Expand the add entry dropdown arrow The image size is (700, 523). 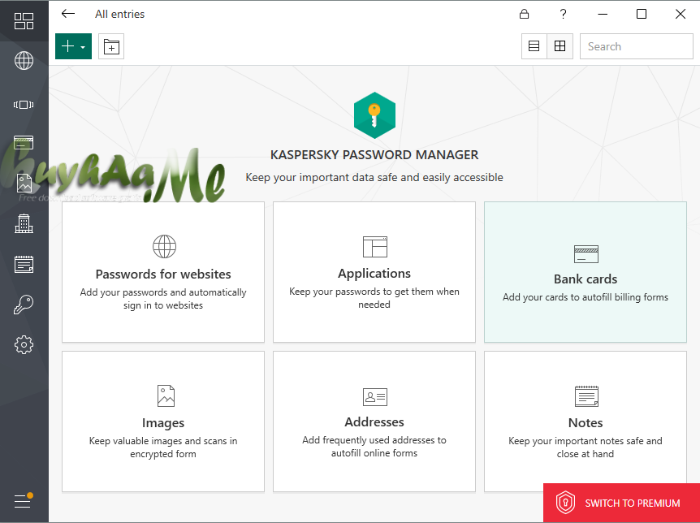tap(83, 46)
